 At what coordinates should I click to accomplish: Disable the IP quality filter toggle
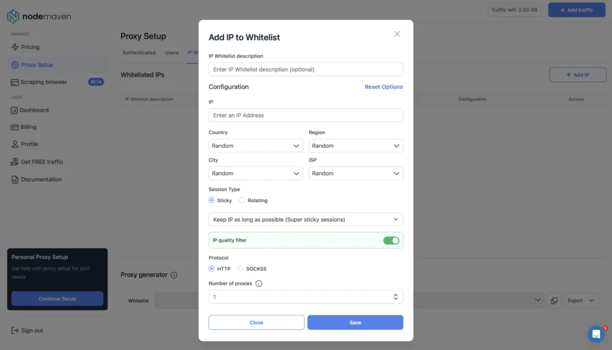[391, 241]
